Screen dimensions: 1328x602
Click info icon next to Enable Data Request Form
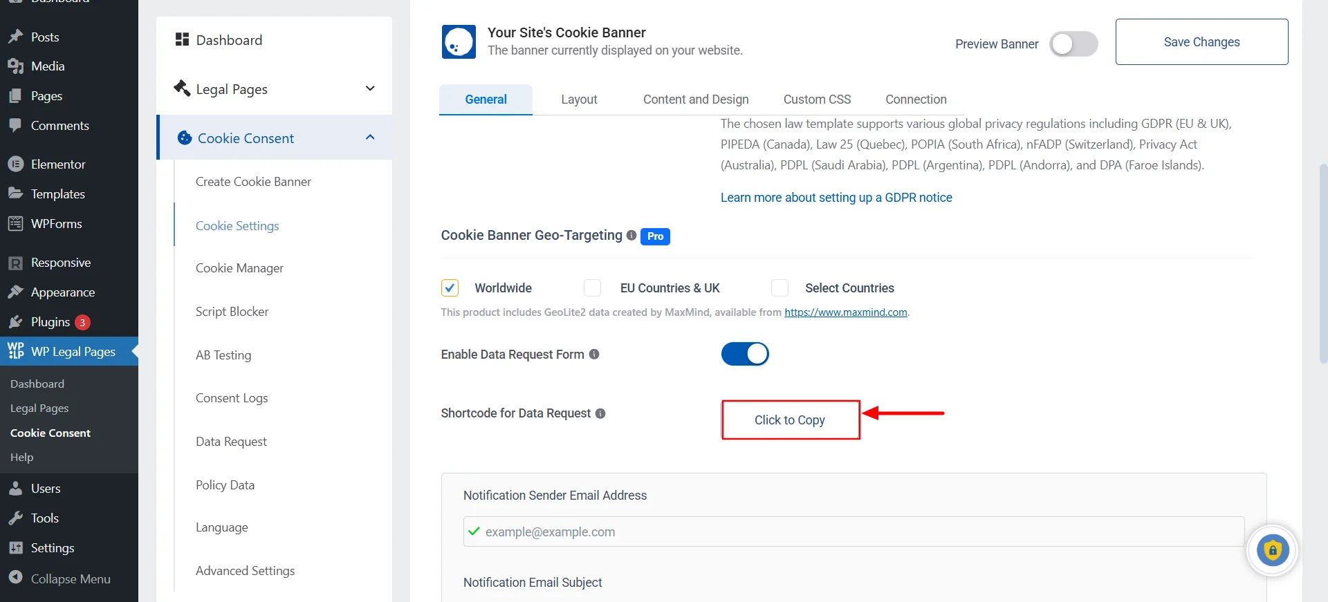pyautogui.click(x=594, y=354)
